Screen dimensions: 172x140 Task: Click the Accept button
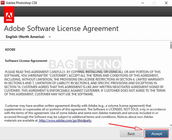(x=156, y=134)
